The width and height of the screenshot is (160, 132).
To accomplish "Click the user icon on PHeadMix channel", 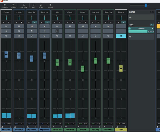I will click(x=9, y=22).
